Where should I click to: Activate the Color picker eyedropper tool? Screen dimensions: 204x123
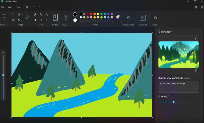(x=41, y=20)
